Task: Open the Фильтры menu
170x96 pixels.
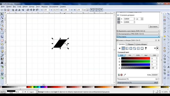Action: pyautogui.click(x=45, y=7)
